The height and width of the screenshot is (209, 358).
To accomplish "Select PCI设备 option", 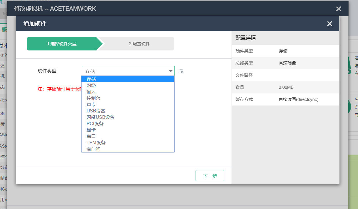I will pos(128,123).
